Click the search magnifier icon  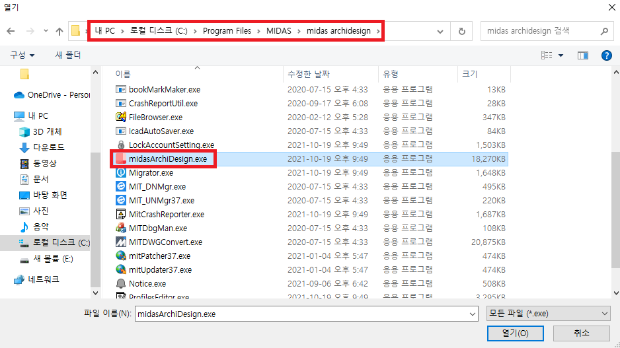(x=603, y=31)
